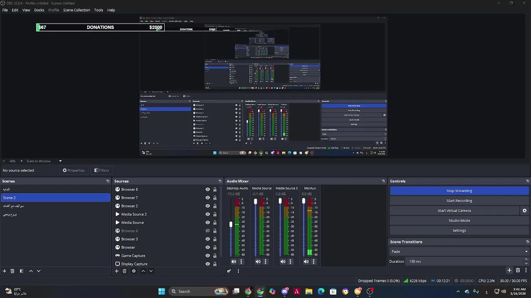Open the View menu
The width and height of the screenshot is (531, 298).
tap(26, 10)
